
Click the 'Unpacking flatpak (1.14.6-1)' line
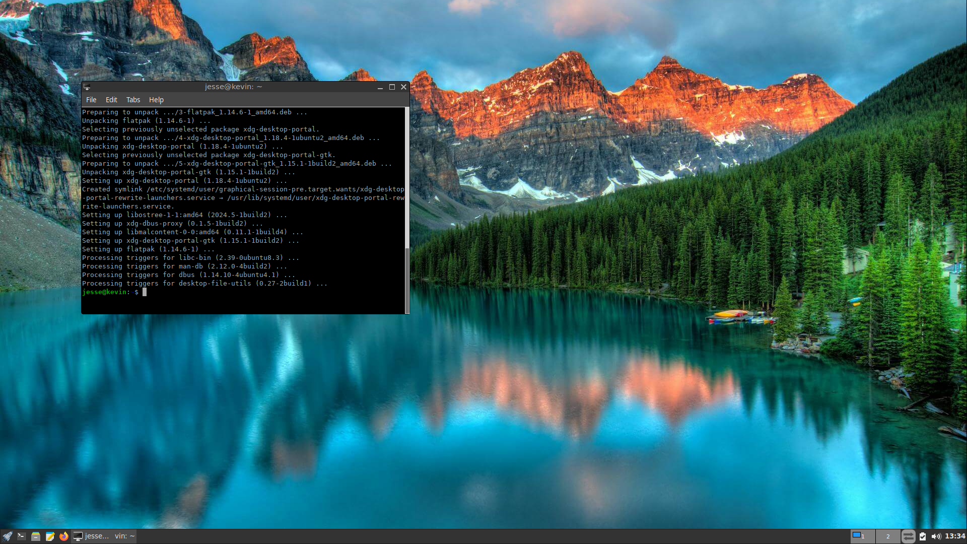click(146, 121)
